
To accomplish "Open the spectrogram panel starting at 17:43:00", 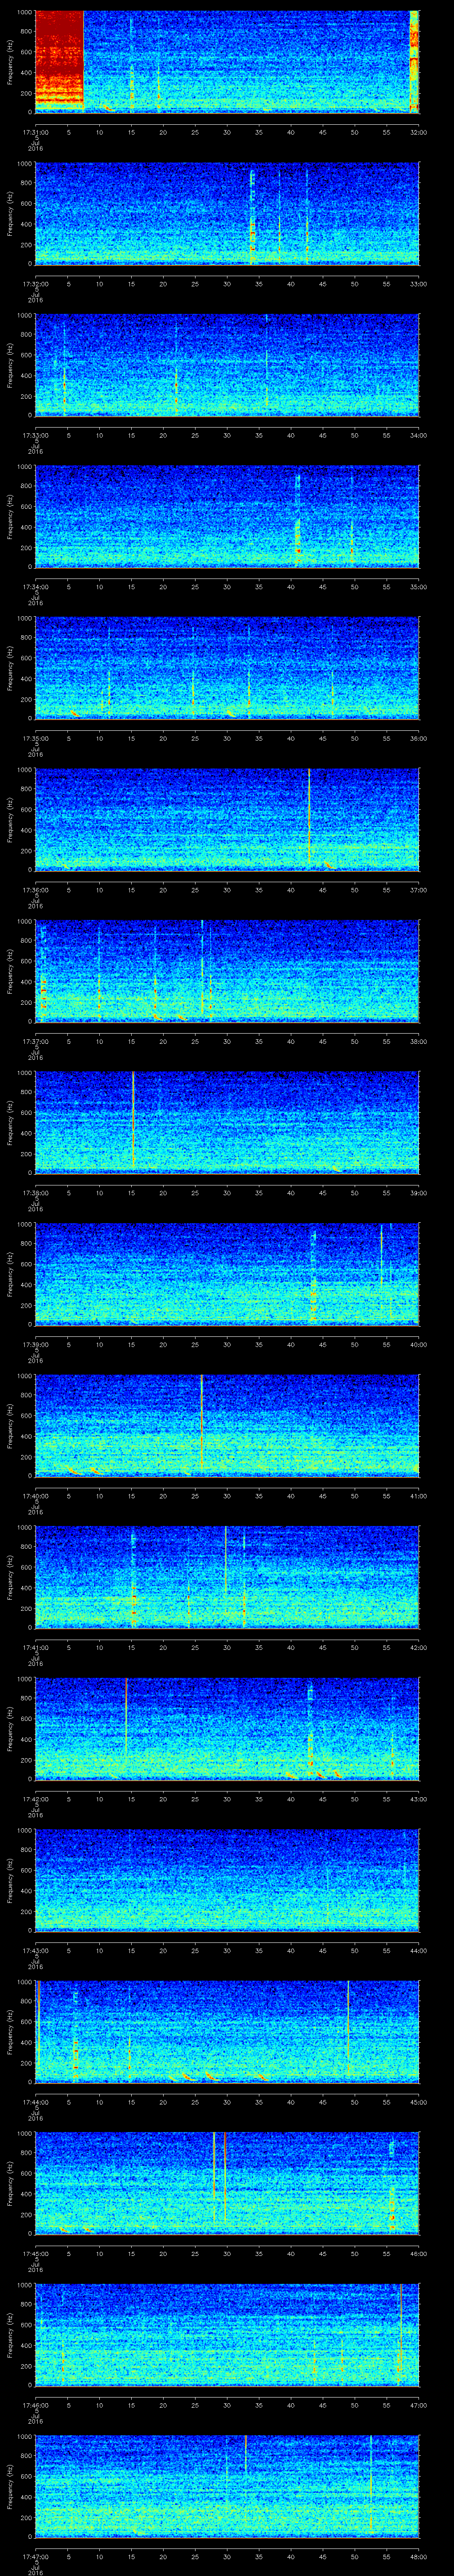I will tap(227, 1879).
